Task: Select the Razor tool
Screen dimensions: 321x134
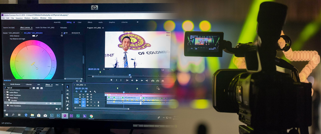Action: (67, 98)
